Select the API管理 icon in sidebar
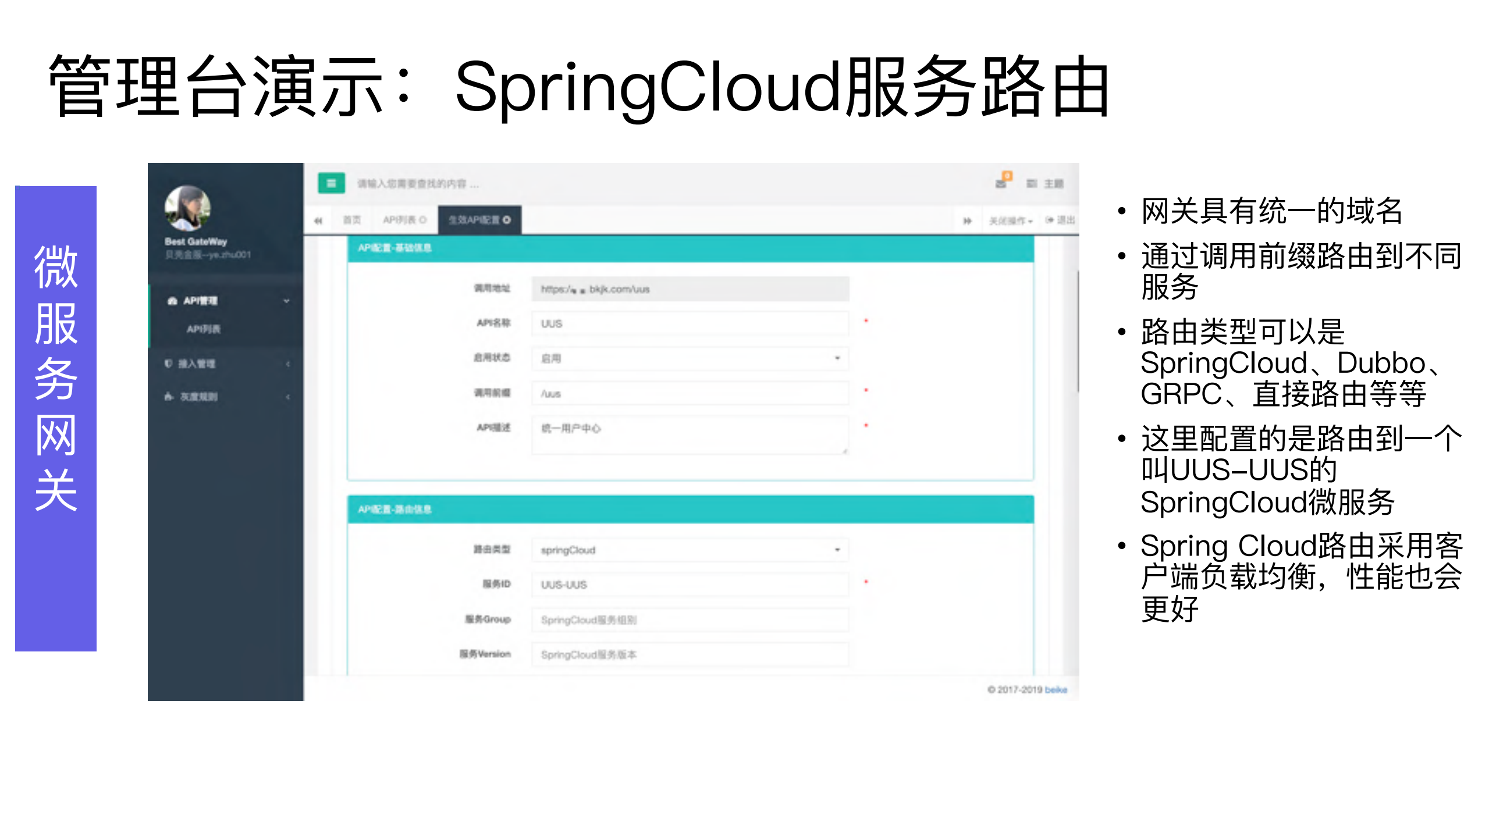Screen dimensions: 1489x837 coord(172,301)
